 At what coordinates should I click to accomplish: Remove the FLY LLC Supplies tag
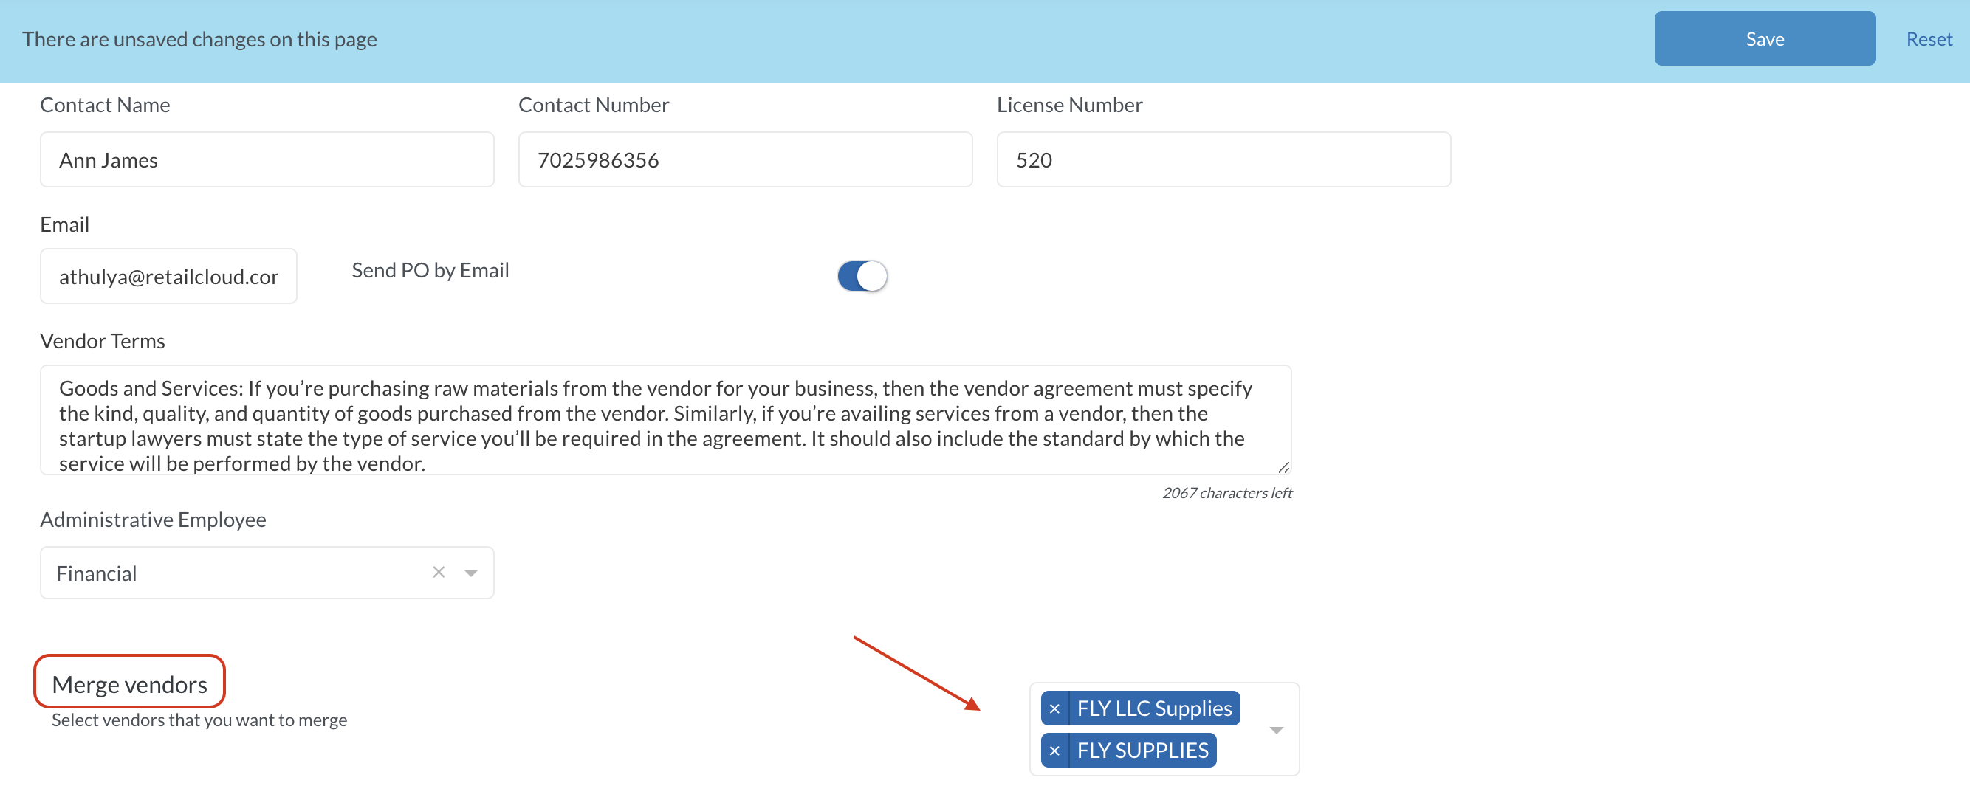coord(1054,709)
